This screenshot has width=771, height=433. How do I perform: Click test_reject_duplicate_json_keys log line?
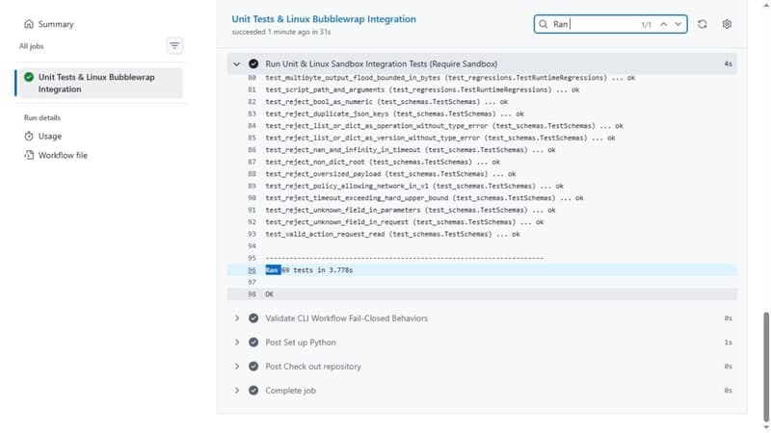pyautogui.click(x=394, y=114)
